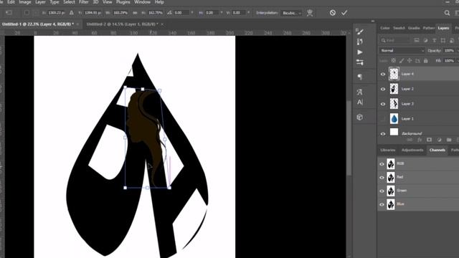Open the search magnifier in options bar
The image size is (459, 258).
447,13
